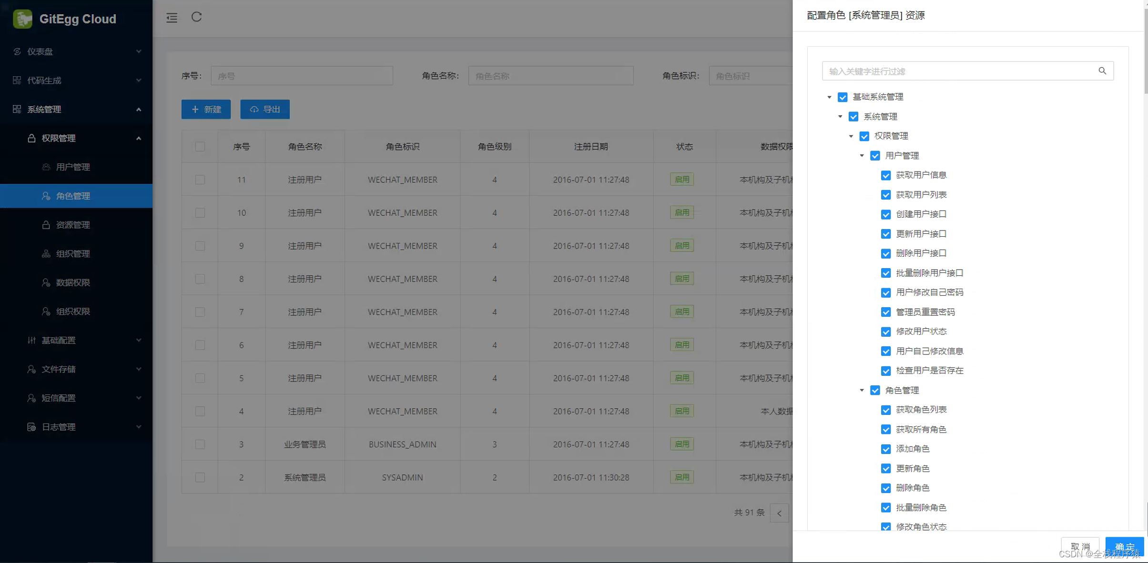Click the 取消 cancel button

[x=1079, y=546]
